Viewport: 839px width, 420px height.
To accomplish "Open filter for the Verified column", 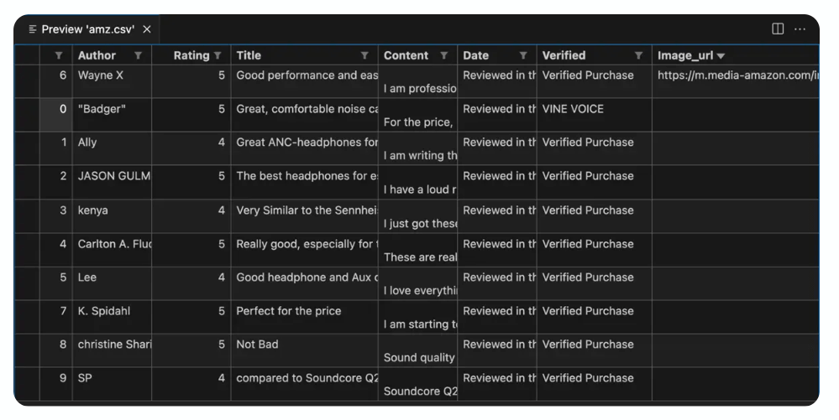I will click(638, 55).
